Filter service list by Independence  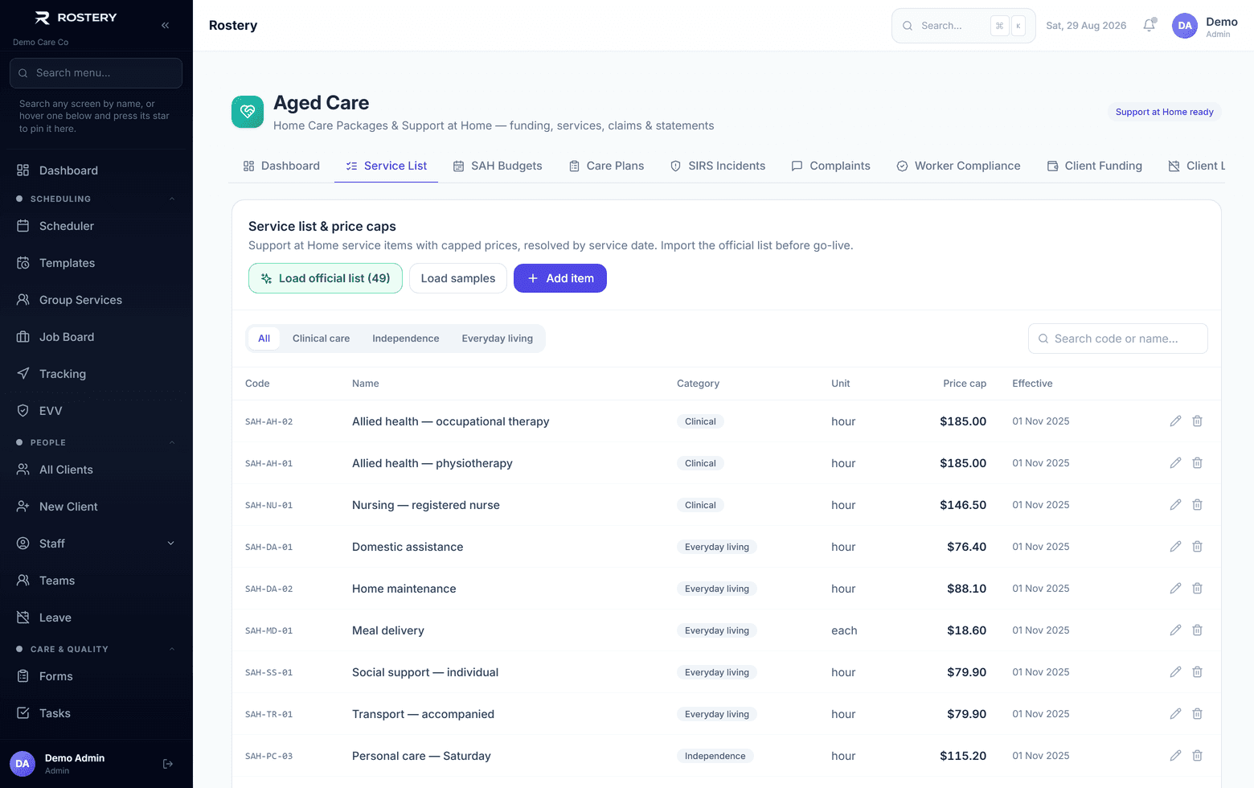(405, 339)
